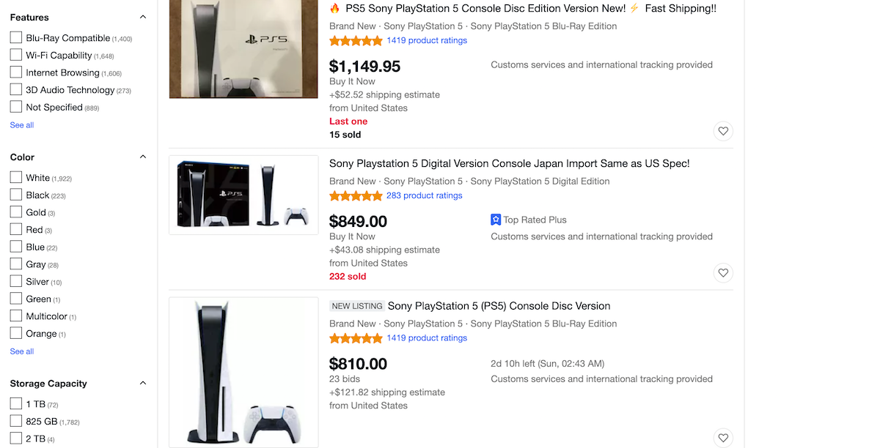Click the Top Rated Plus badge icon
Image resolution: width=880 pixels, height=448 pixels.
497,220
